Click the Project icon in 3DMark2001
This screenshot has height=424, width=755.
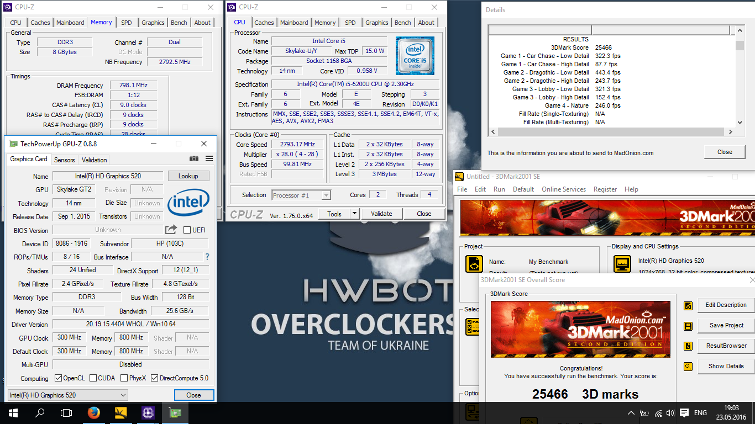pyautogui.click(x=474, y=264)
